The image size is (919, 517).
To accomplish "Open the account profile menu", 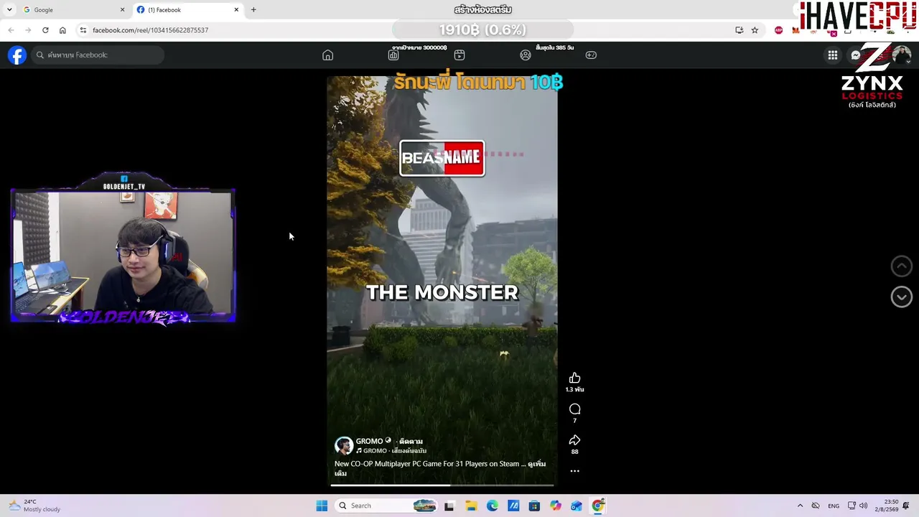I will coord(900,55).
